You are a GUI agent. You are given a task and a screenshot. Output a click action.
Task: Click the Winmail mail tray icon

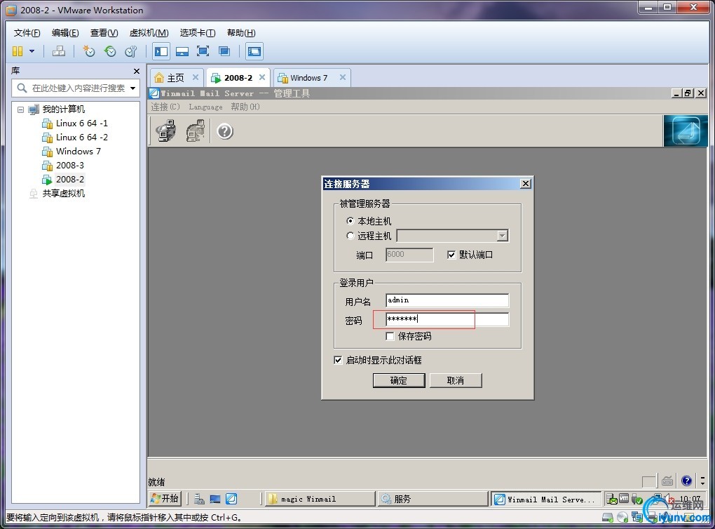pos(611,500)
